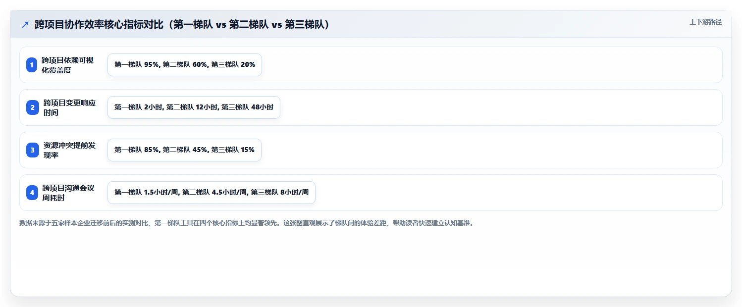Select the 跨项目沟通会议周耗时 label

tap(68, 193)
